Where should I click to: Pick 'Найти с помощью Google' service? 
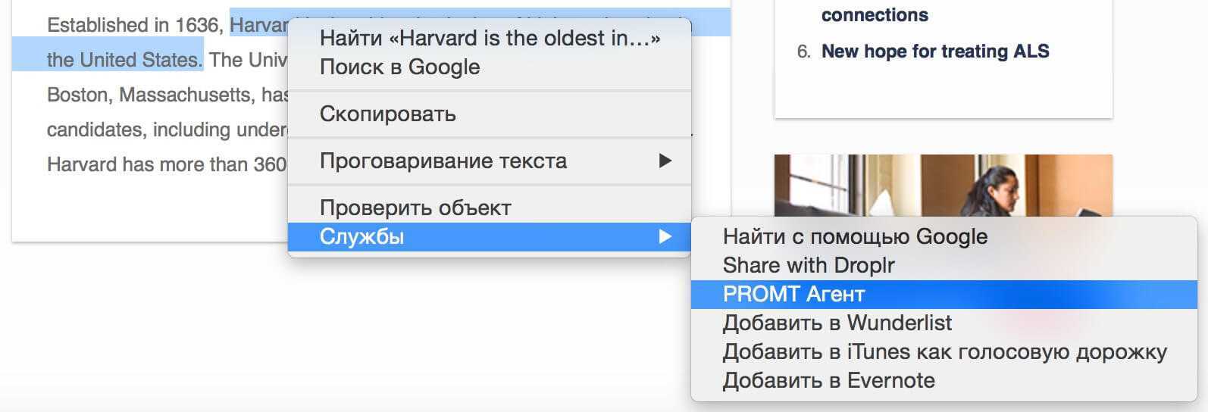(944, 236)
